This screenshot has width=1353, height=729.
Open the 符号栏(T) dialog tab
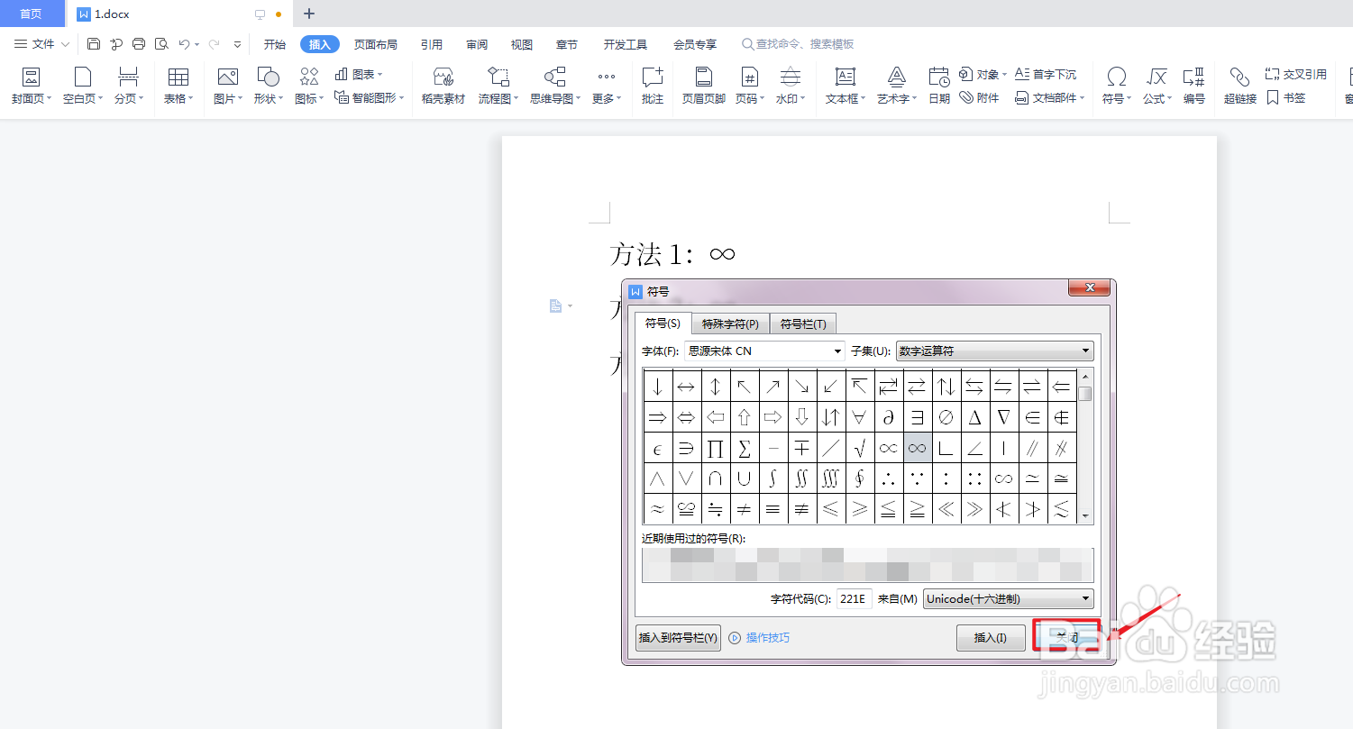[x=803, y=323]
